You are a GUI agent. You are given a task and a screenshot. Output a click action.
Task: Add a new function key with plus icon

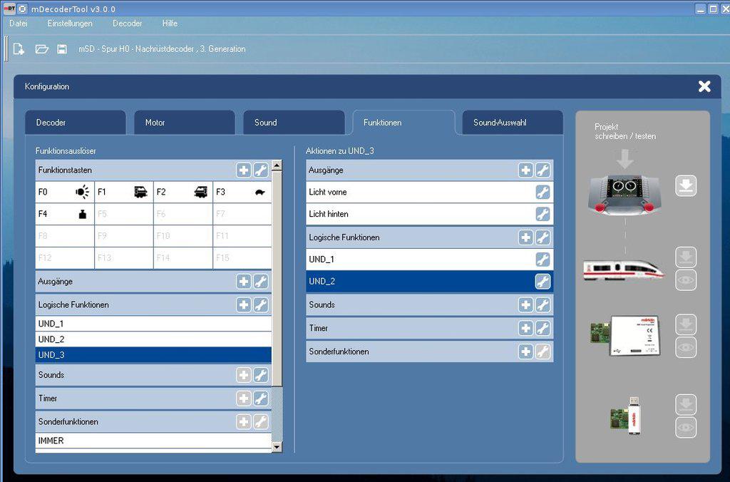click(244, 170)
